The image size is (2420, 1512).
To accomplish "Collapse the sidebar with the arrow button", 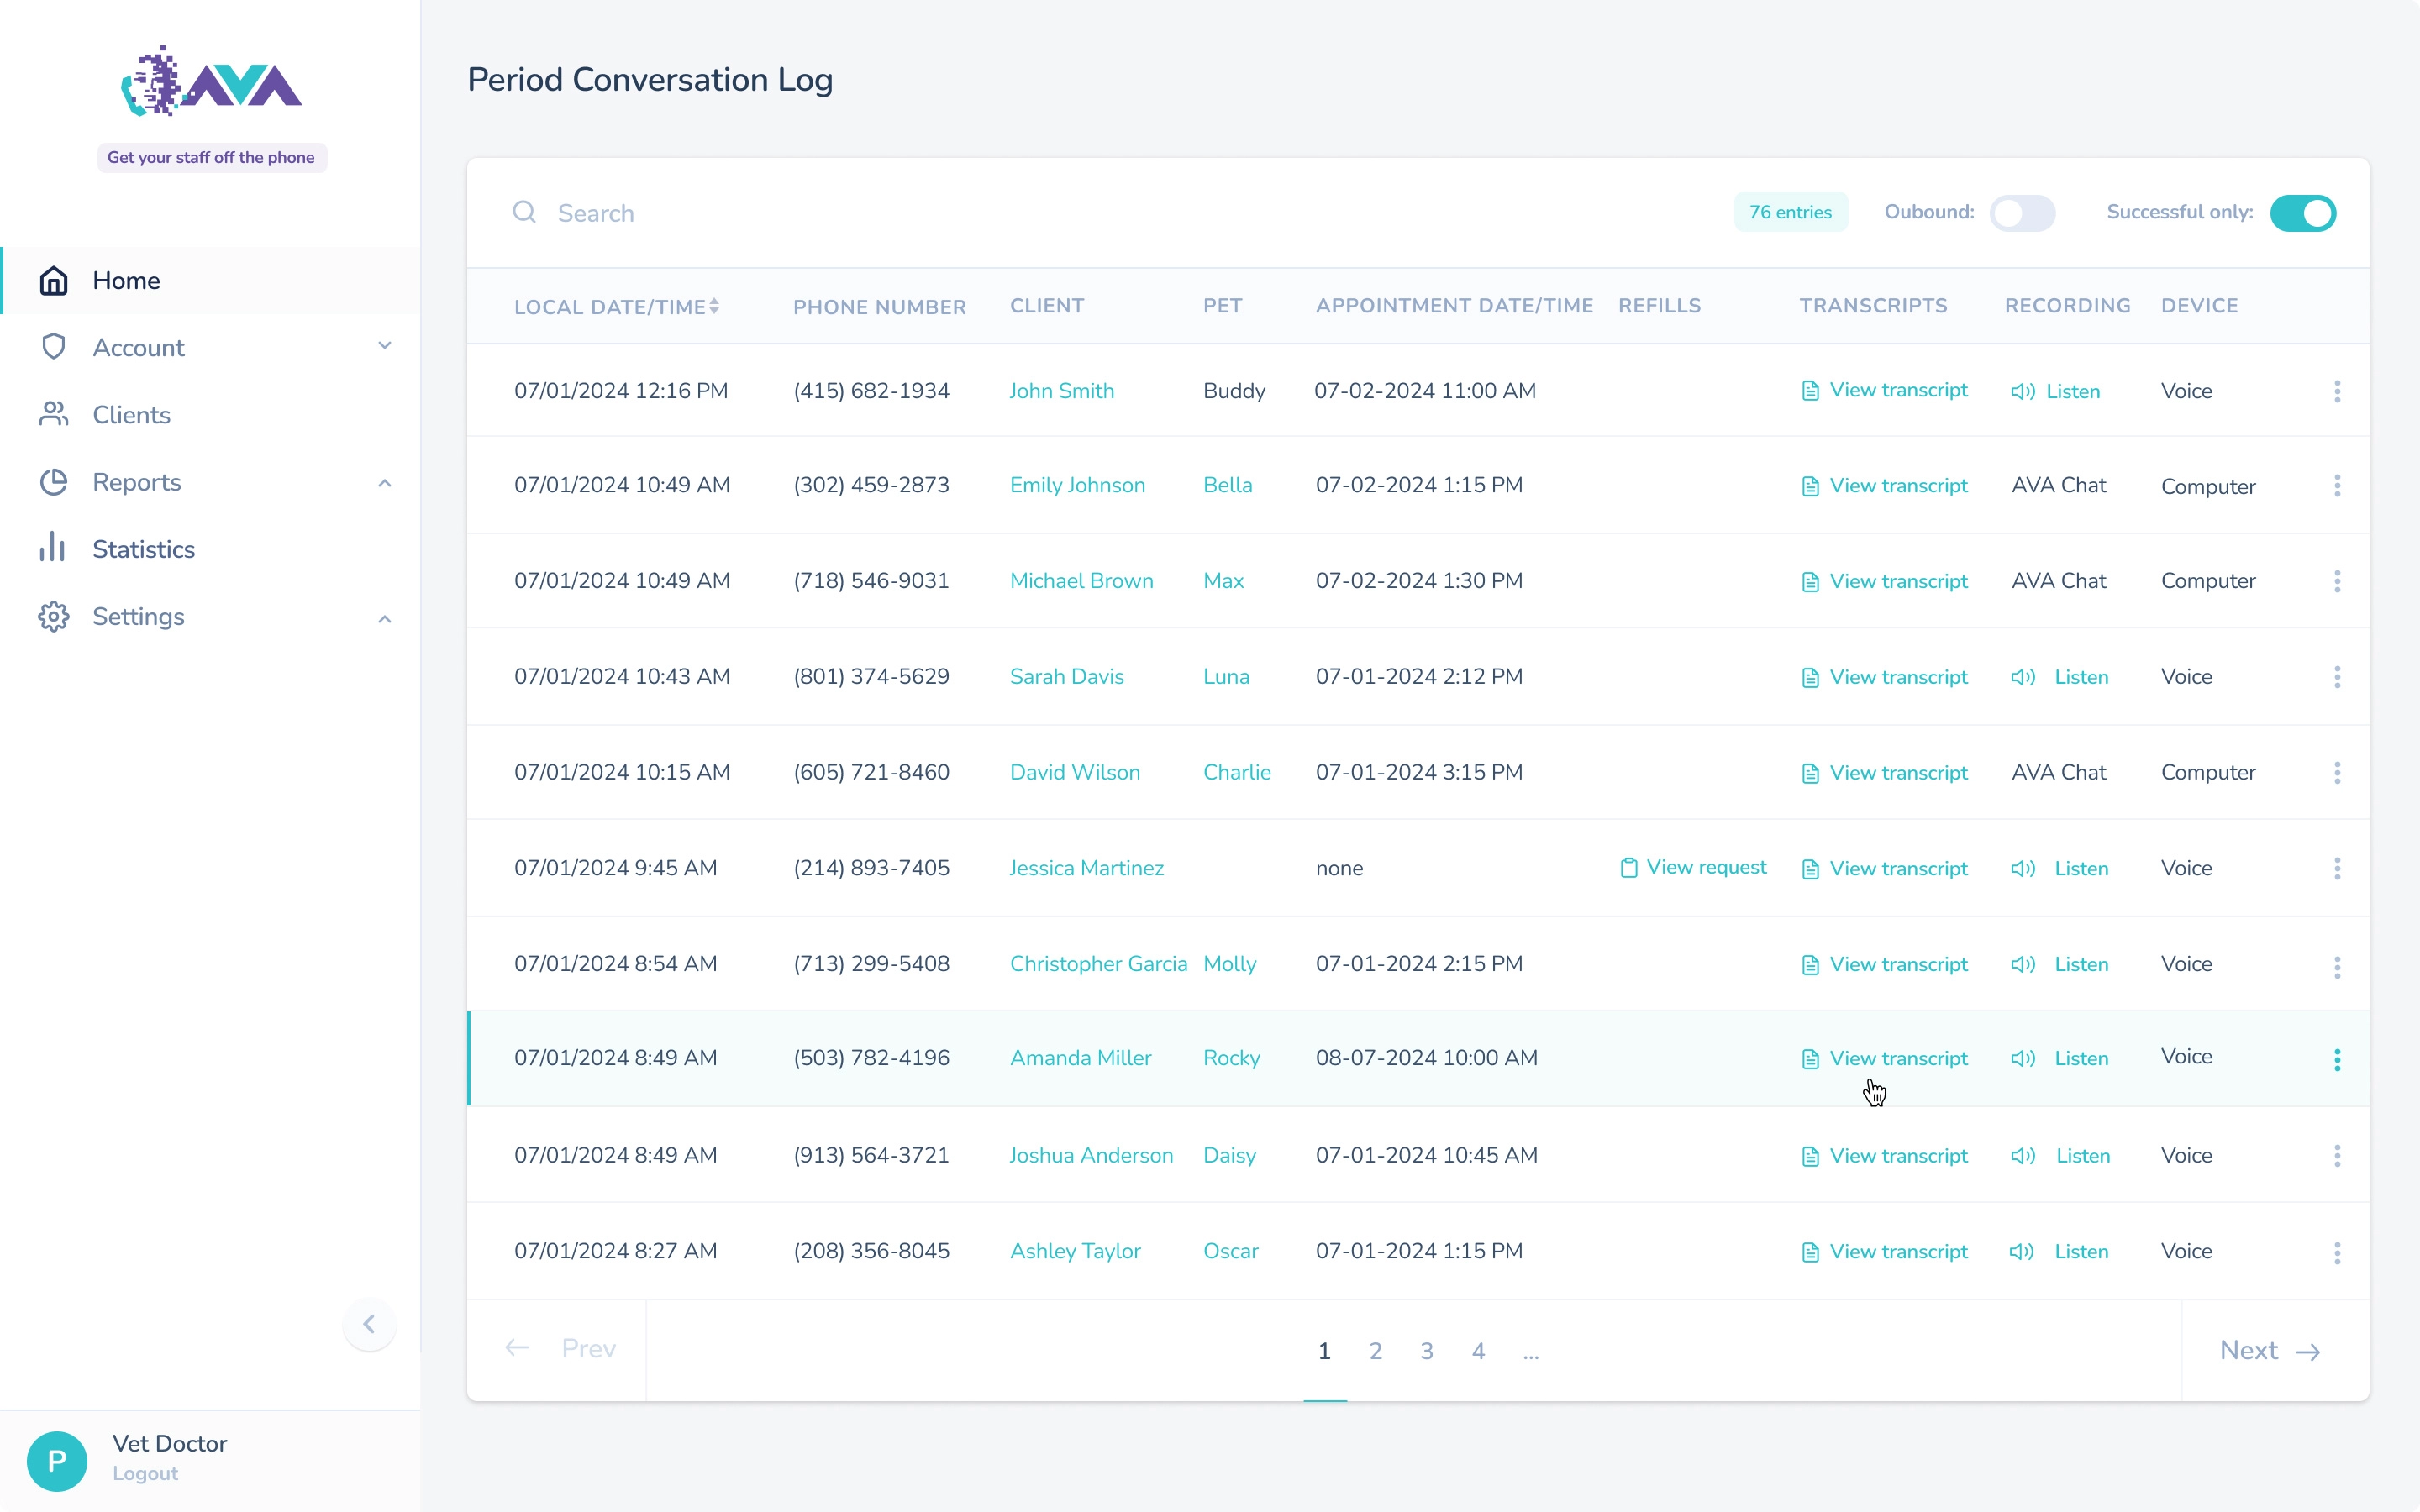I will (369, 1324).
